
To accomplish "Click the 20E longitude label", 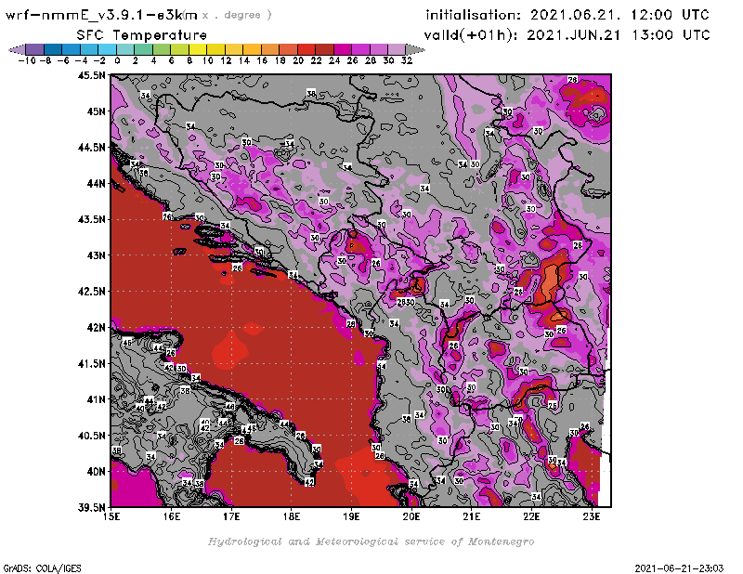I will (411, 516).
